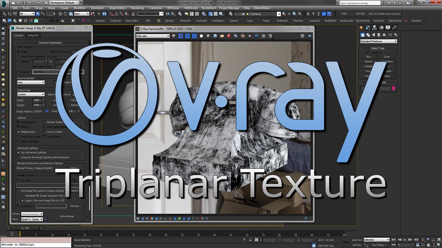Click Open File icon in quick access toolbar
442x248 pixels.
pos(18,3)
